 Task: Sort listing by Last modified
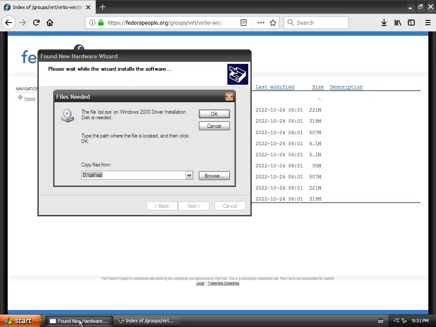(x=275, y=87)
